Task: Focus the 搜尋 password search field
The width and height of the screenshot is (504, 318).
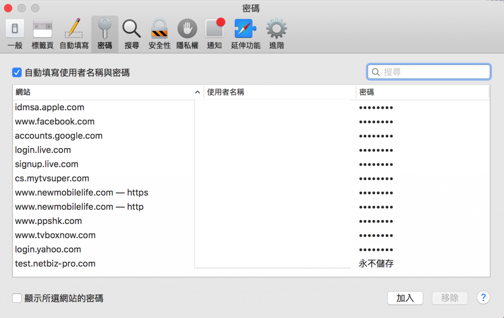Action: tap(429, 72)
